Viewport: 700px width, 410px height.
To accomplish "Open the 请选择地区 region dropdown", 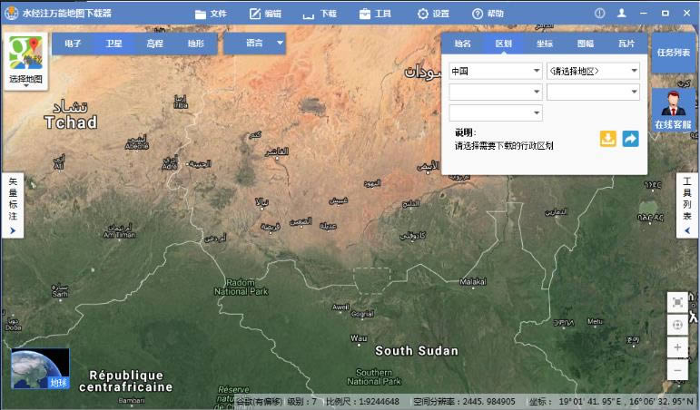I will coord(593,71).
